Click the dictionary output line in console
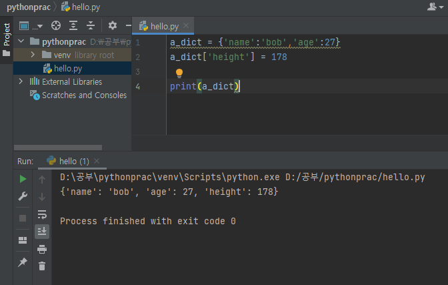Image resolution: width=448 pixels, height=285 pixels. (x=169, y=192)
